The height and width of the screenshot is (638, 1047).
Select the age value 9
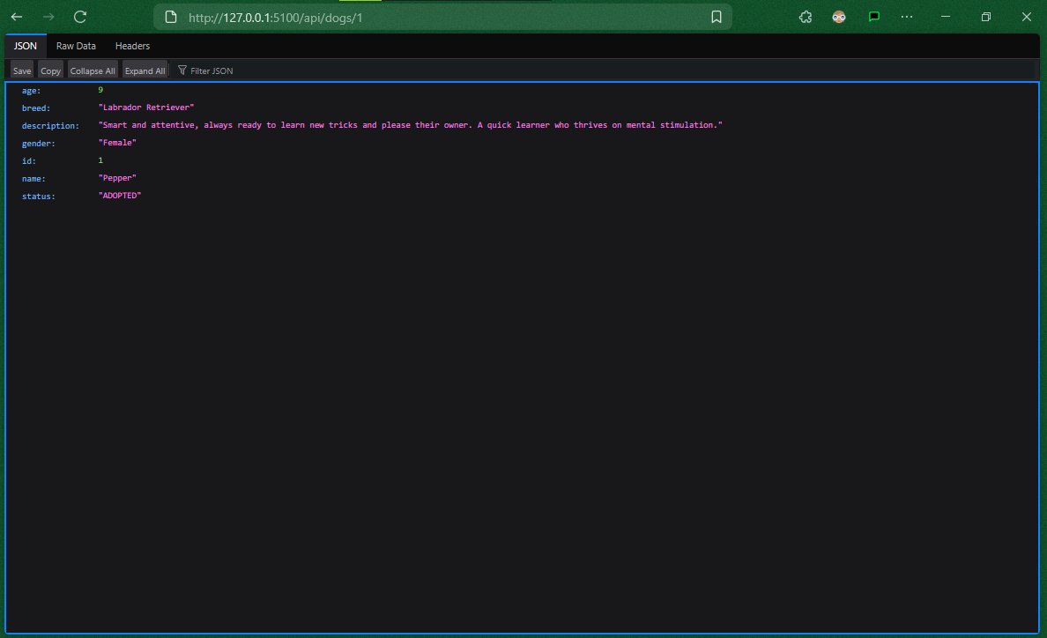tap(100, 90)
